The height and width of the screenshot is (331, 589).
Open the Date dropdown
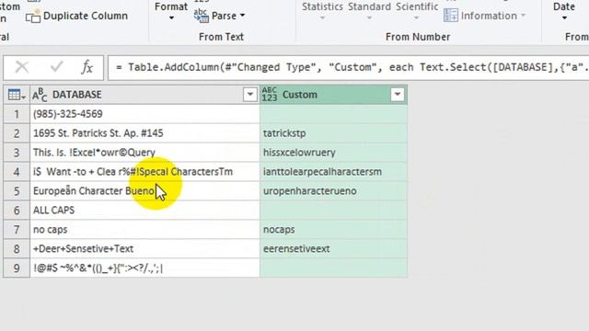(564, 10)
